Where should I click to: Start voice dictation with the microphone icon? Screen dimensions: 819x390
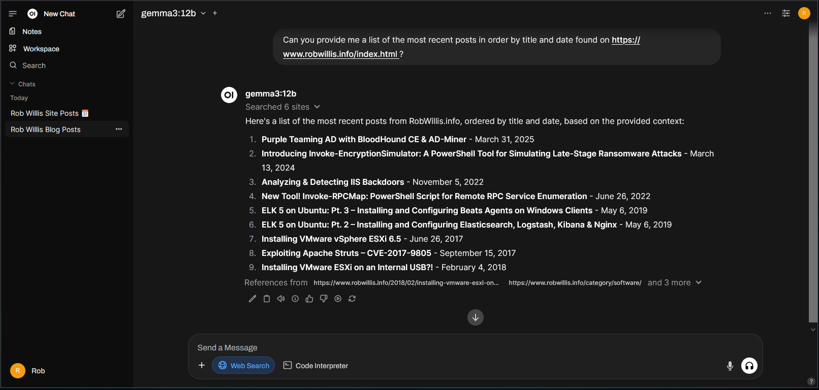coord(730,366)
